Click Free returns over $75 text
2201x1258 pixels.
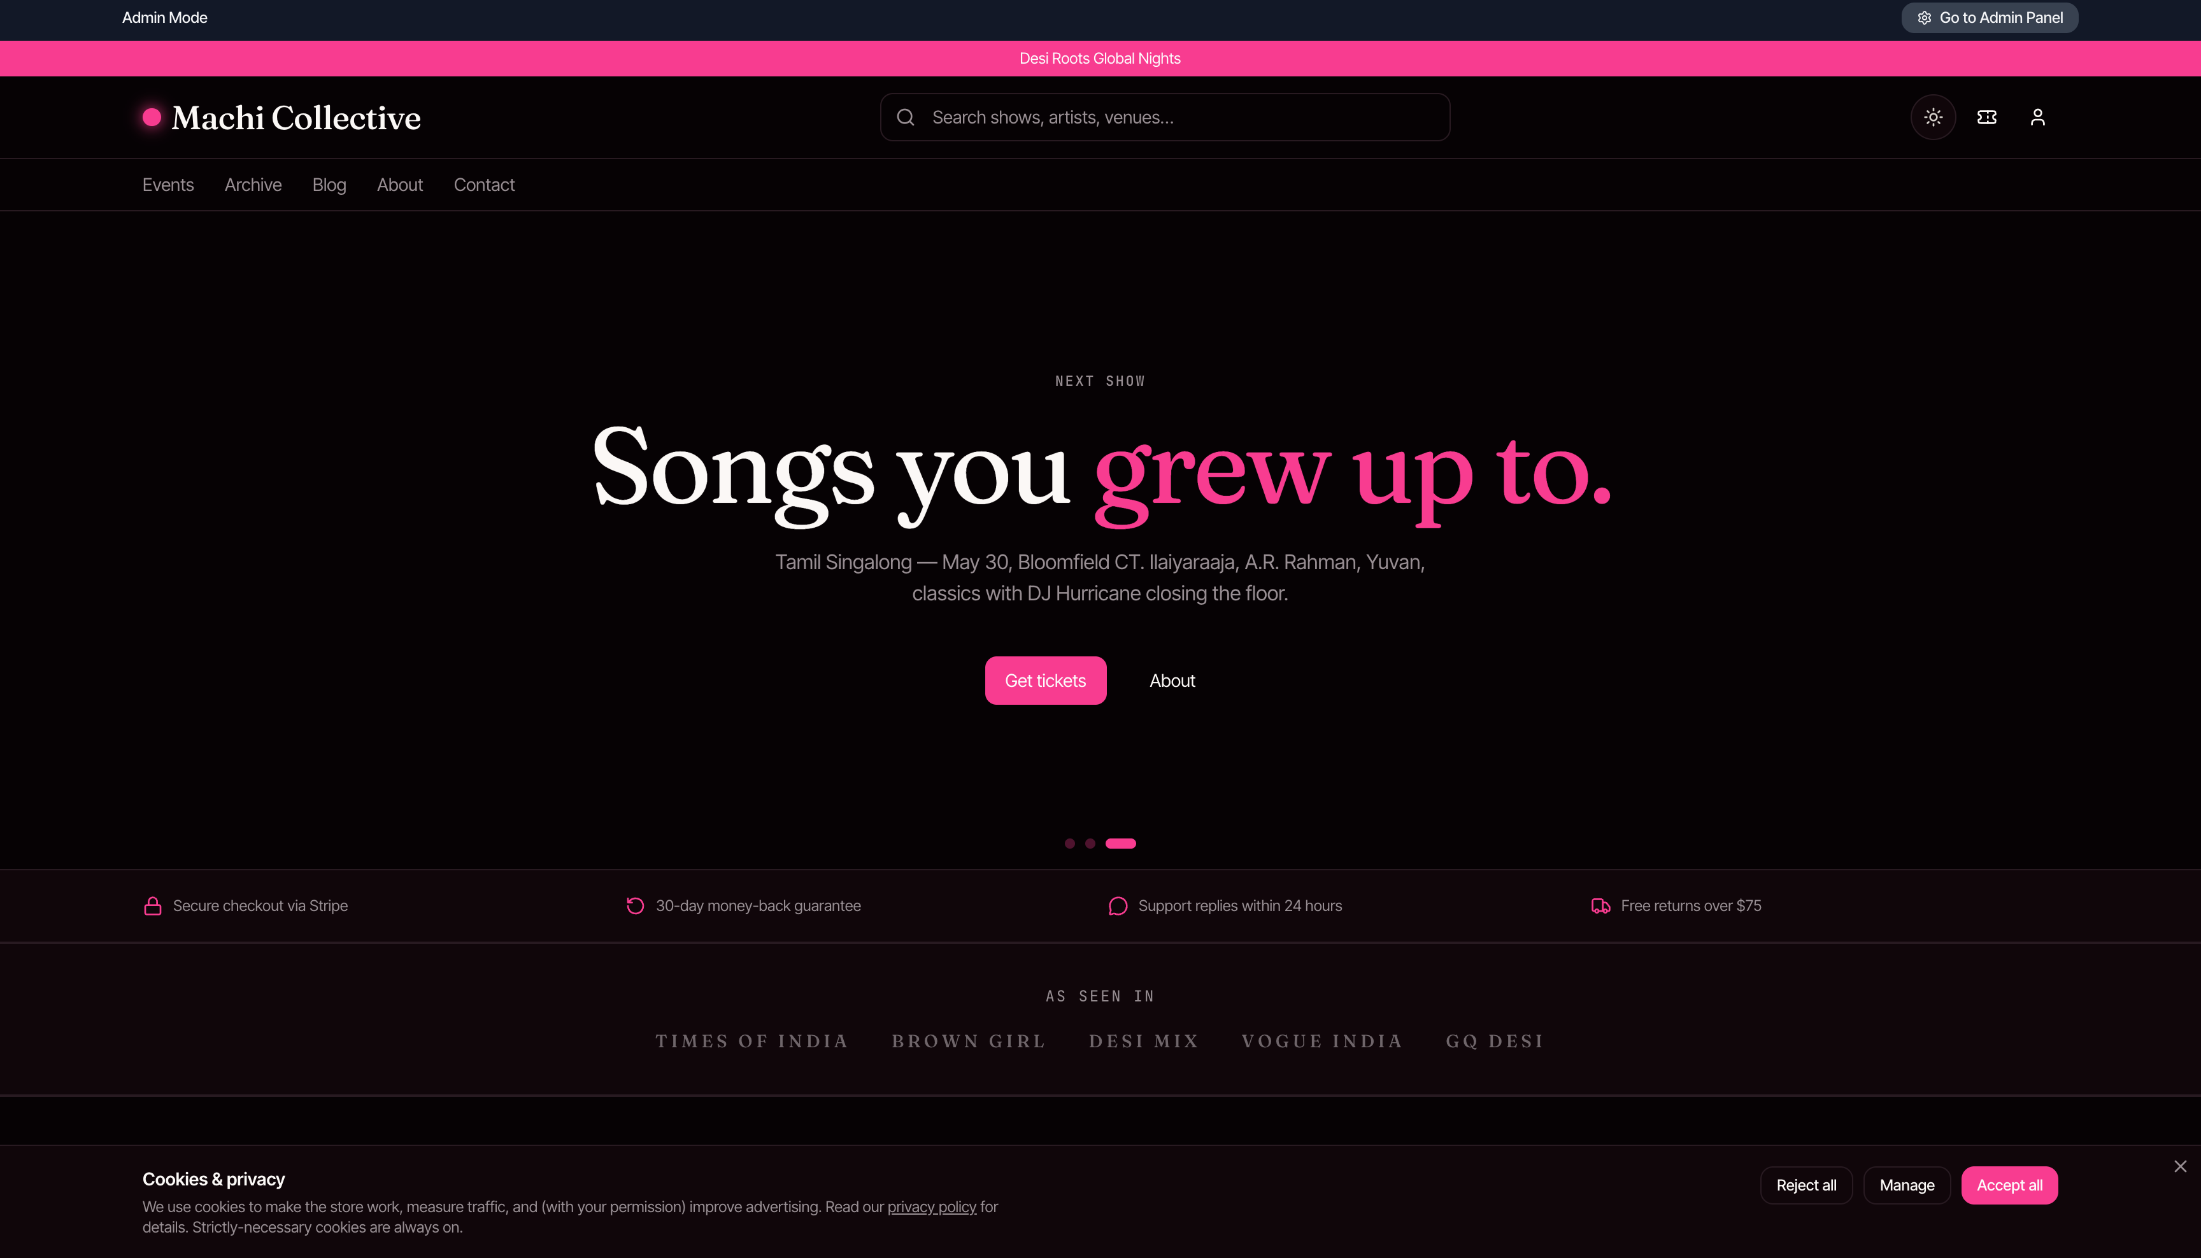[1690, 905]
